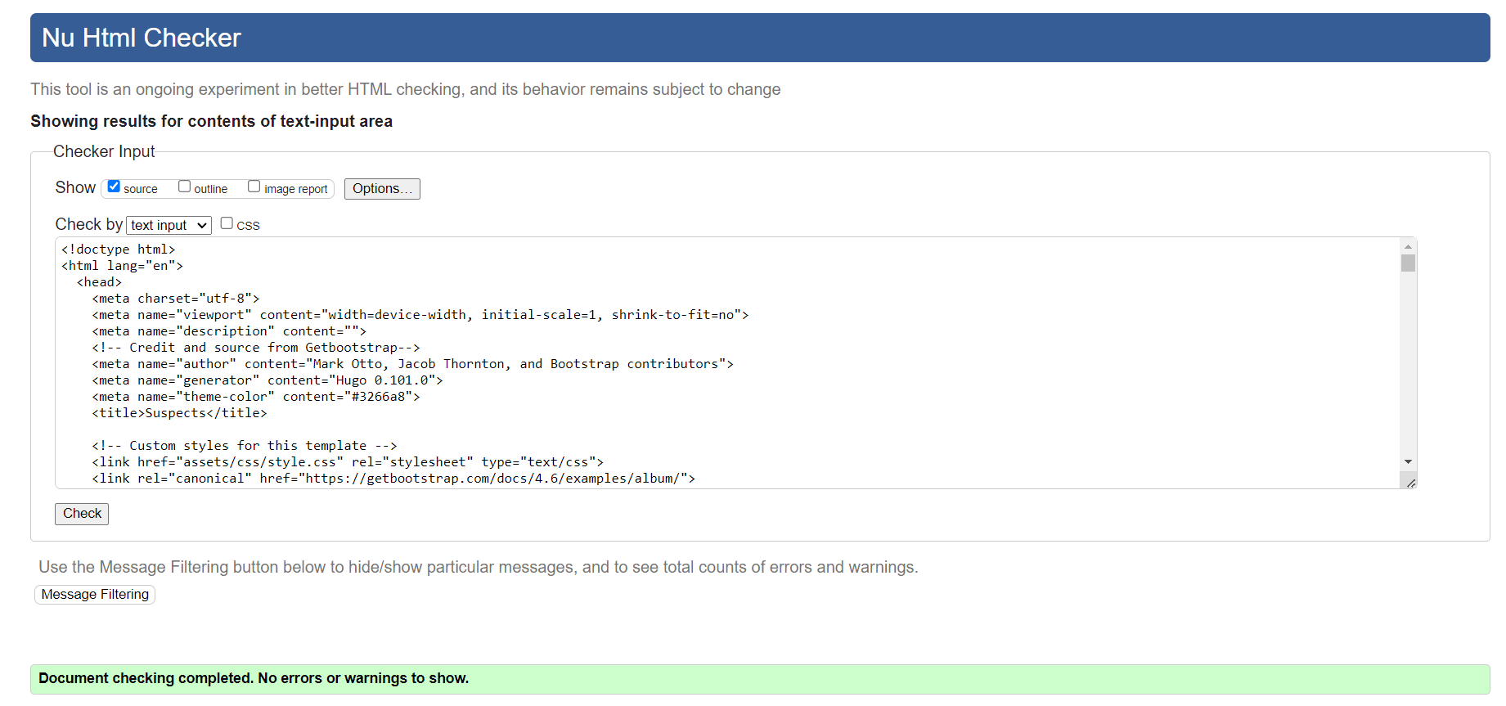Enable the image report checkbox
The width and height of the screenshot is (1506, 706).
[x=254, y=187]
